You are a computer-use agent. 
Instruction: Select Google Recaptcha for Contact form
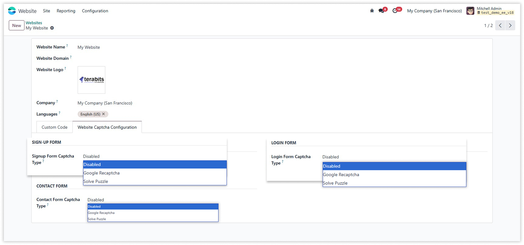[x=101, y=213]
